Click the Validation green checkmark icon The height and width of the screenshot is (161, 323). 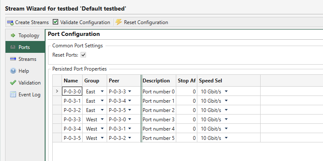pyautogui.click(x=13, y=82)
